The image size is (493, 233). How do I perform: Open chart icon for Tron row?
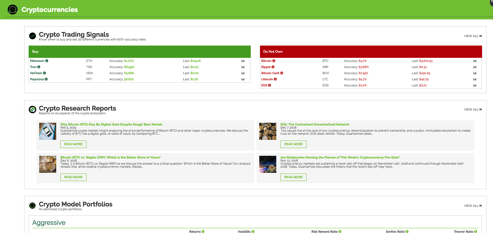click(x=243, y=67)
